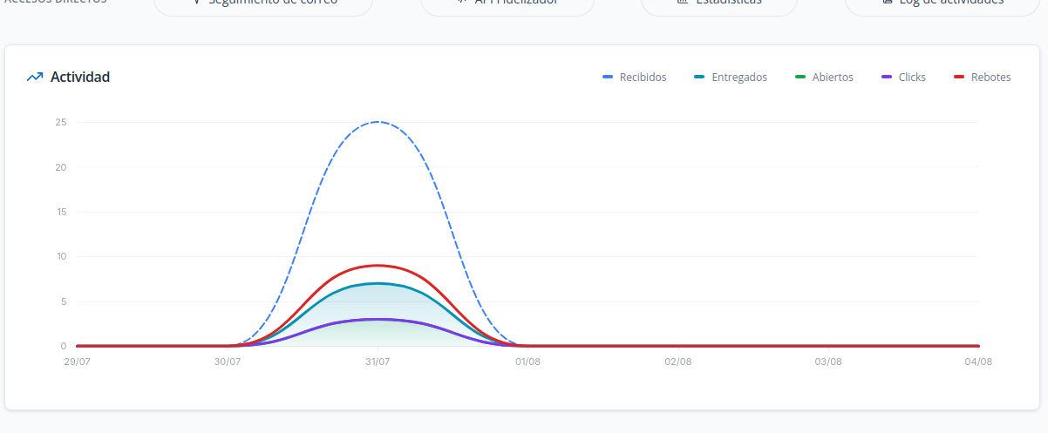Click the peak of the red Rebotes curve

point(377,265)
